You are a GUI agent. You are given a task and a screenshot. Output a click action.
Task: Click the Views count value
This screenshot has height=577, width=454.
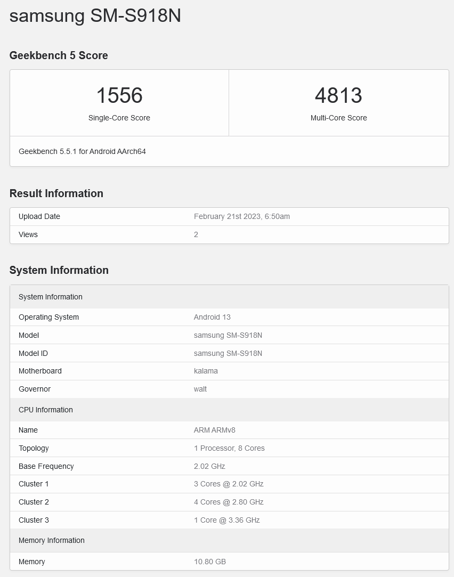point(196,234)
